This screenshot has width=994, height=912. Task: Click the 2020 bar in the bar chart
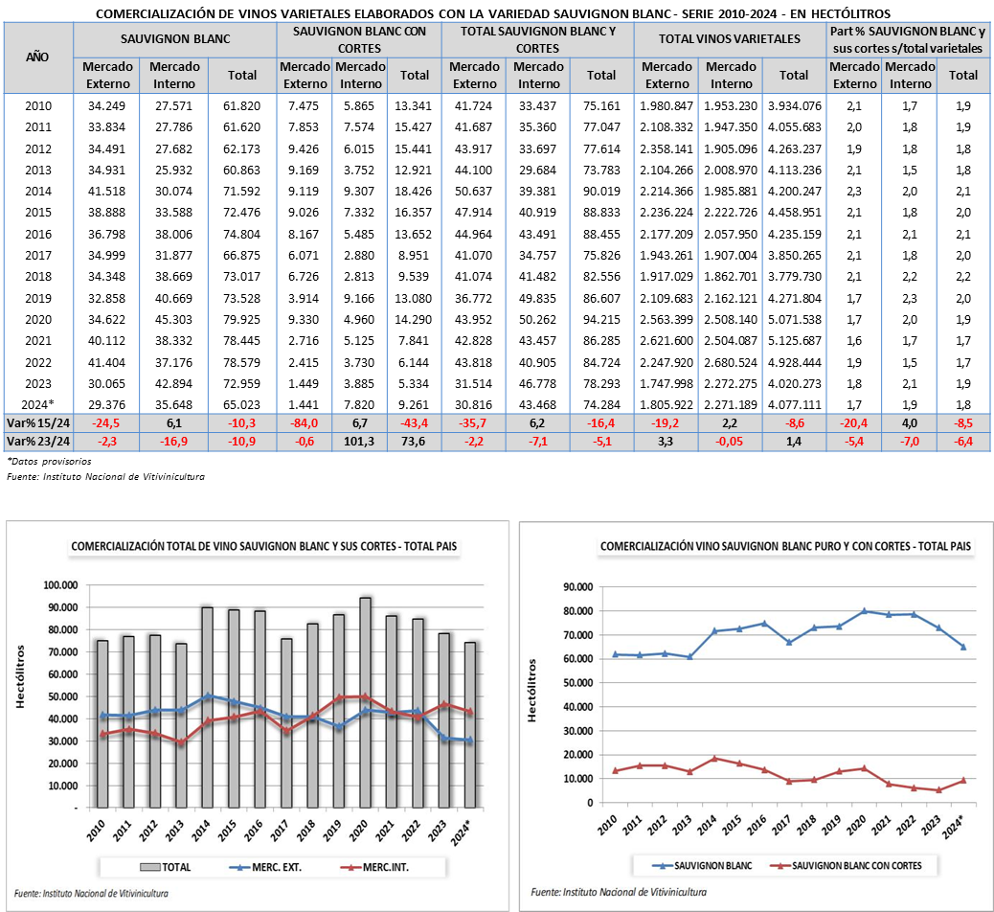tap(365, 701)
